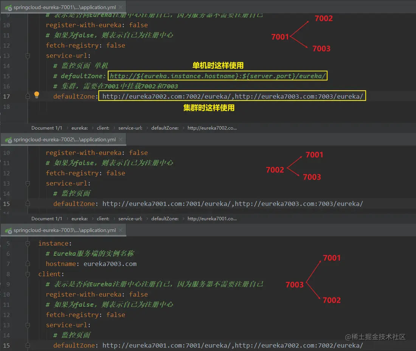Click line number 15 in 7002 gutter
Image resolution: width=416 pixels, height=351 pixels.
[6, 204]
